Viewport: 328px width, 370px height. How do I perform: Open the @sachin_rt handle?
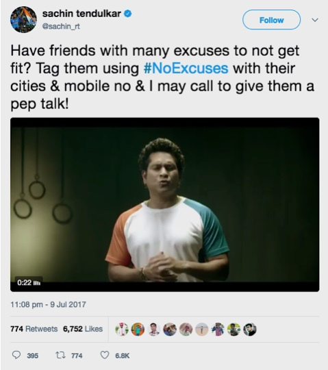coord(61,27)
